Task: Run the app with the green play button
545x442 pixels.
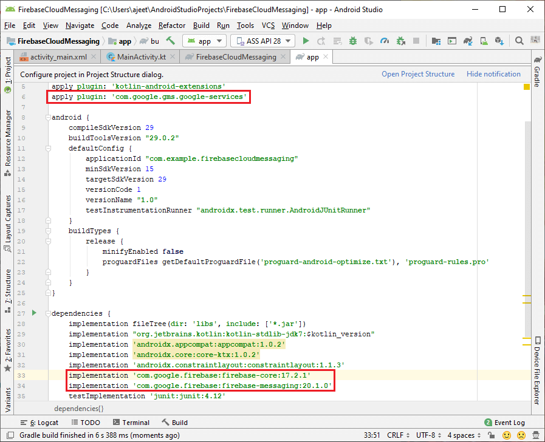Action: [x=306, y=41]
